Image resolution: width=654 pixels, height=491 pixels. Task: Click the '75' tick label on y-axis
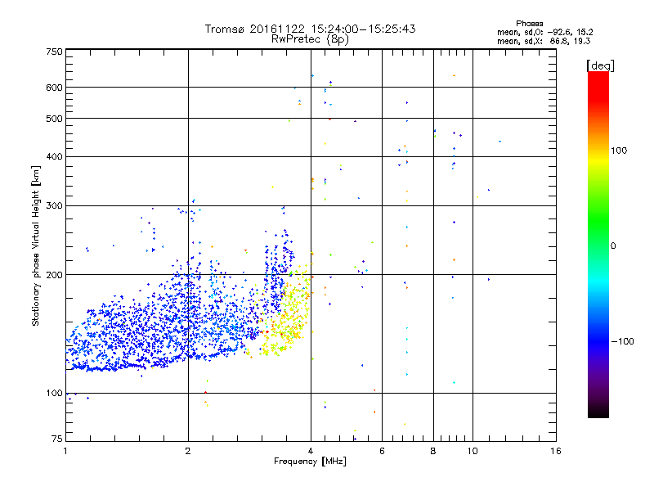pos(56,439)
